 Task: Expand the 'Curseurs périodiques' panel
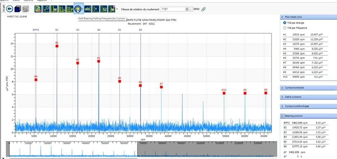[x=282, y=106]
